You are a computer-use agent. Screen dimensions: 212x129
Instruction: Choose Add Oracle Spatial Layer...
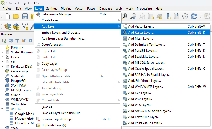point(165,69)
